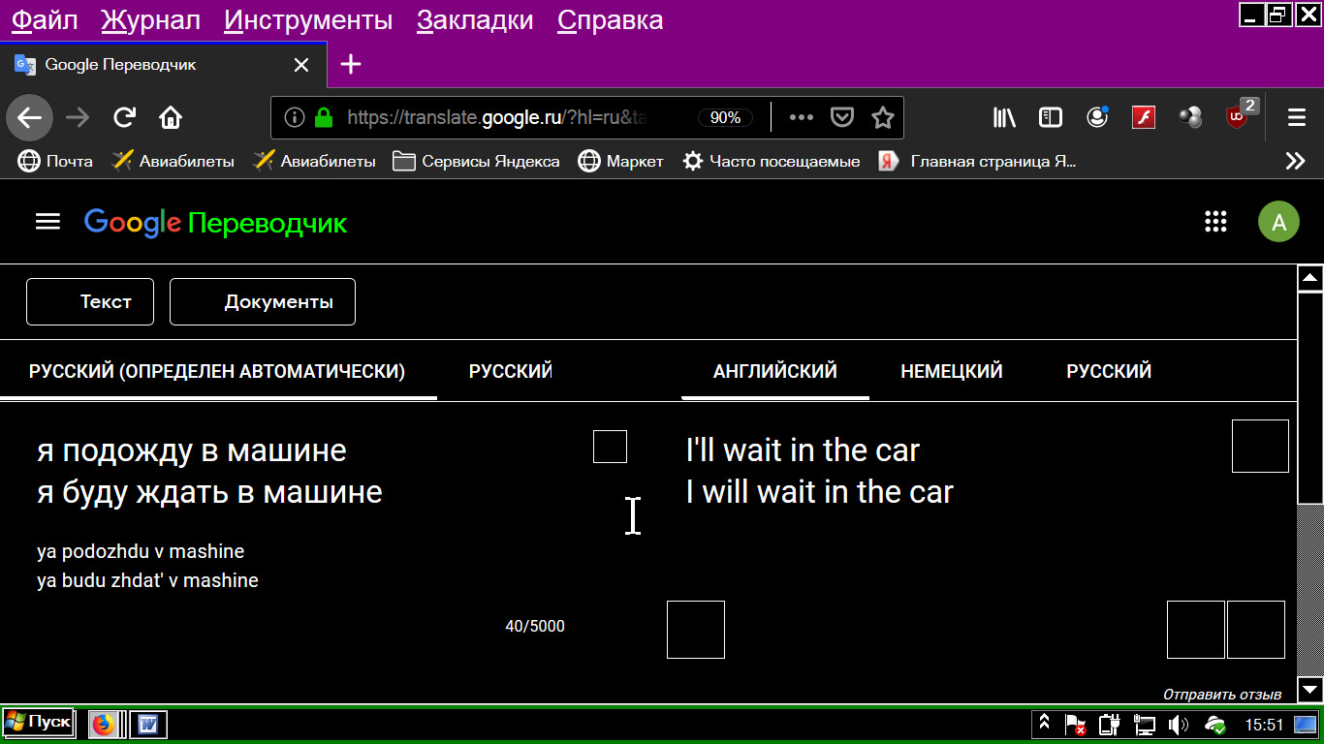This screenshot has height=744, width=1324.
Task: Switch to Документы translation mode
Action: [x=263, y=301]
